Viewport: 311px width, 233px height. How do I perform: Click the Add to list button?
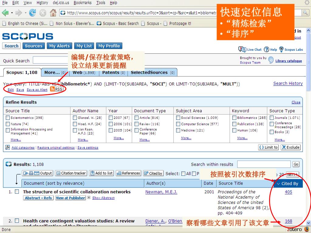[x=101, y=173]
